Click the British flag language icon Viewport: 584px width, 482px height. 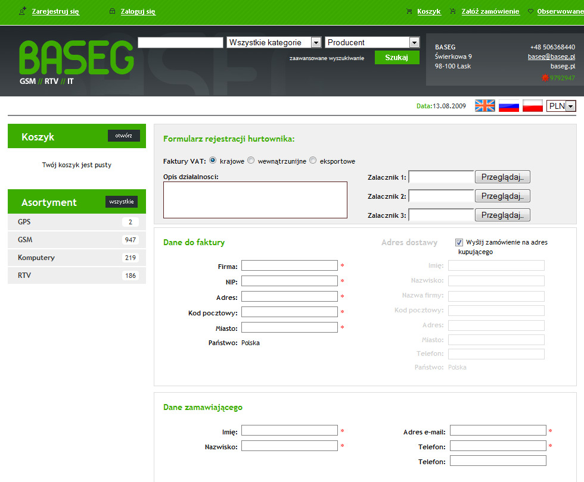[x=484, y=106]
